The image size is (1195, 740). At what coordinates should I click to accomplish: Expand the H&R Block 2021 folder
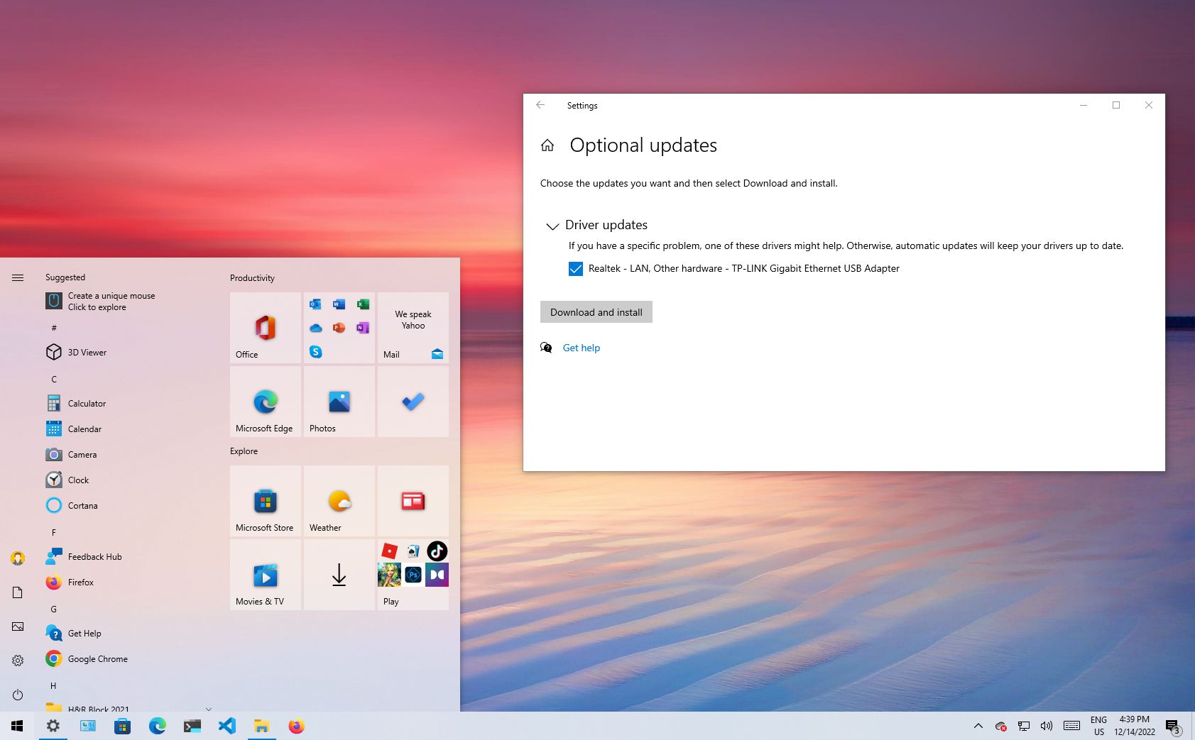point(208,709)
